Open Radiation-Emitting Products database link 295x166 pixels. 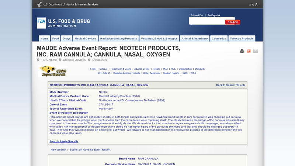[x=126, y=73]
